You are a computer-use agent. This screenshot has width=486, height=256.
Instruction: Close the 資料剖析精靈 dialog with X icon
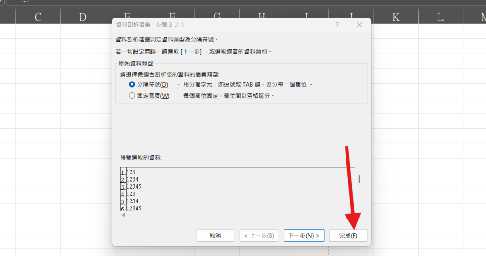pos(359,25)
